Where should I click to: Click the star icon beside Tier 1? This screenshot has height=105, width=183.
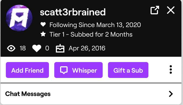coord(43,34)
